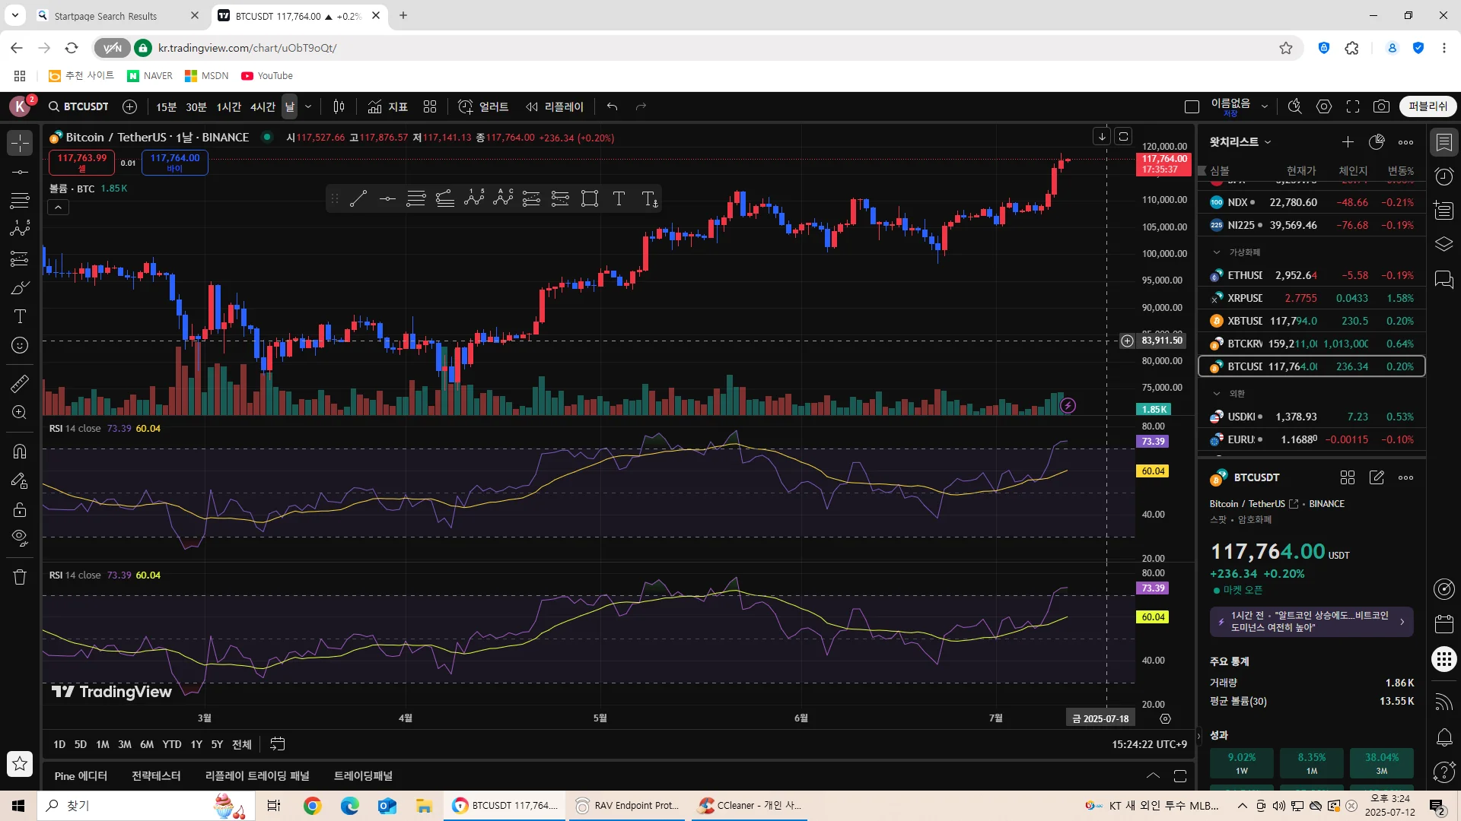Viewport: 1461px width, 821px height.
Task: Select the ruler measure tool in left toolbar
Action: [20, 384]
